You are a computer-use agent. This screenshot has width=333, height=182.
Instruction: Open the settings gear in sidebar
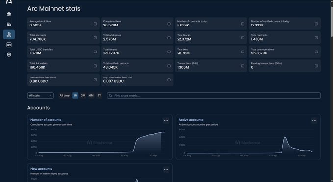coord(9,55)
